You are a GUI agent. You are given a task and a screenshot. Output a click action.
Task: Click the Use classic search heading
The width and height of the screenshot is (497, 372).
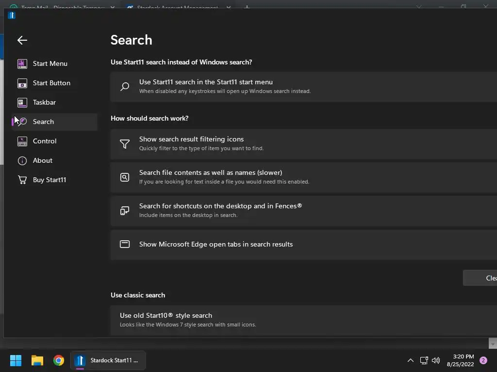(x=138, y=295)
